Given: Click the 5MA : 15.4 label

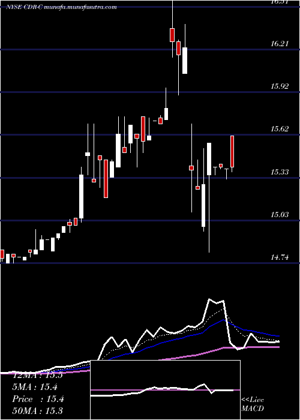Looking at the screenshot, I should 35,387.
